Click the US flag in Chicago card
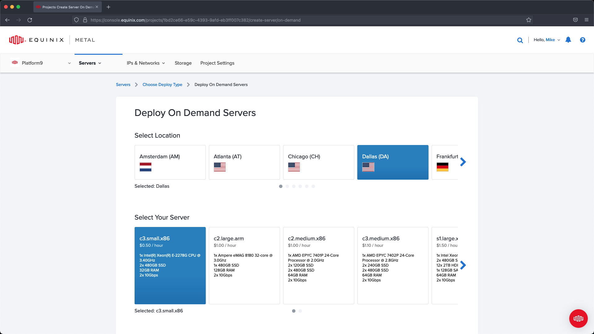This screenshot has height=334, width=594. click(x=294, y=167)
